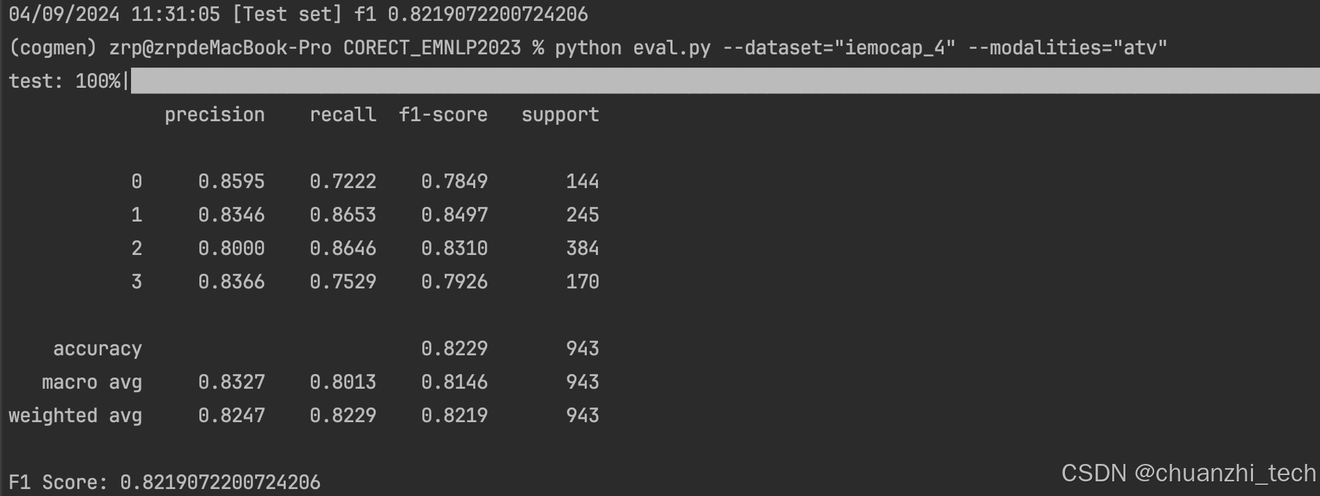This screenshot has width=1320, height=496.
Task: Click the "precision" column header
Action: tap(214, 114)
